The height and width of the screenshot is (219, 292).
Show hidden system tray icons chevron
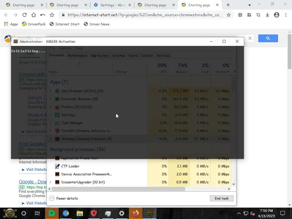pyautogui.click(x=239, y=213)
